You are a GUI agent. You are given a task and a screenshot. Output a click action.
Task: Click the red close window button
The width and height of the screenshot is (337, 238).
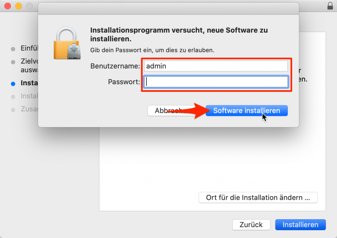point(8,6)
